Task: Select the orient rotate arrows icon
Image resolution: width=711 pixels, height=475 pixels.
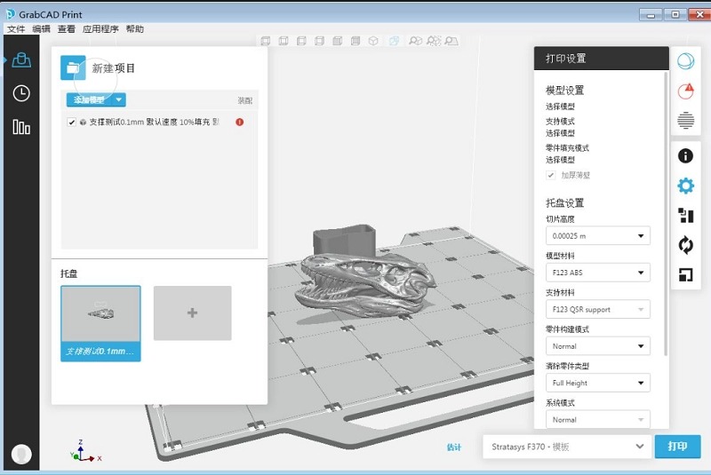Action: 685,244
